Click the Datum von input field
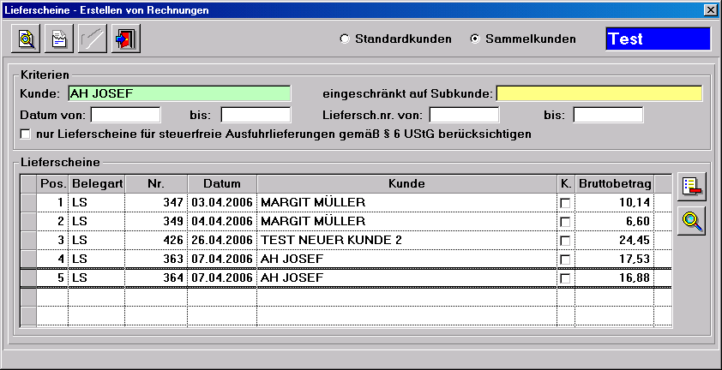 coord(126,115)
